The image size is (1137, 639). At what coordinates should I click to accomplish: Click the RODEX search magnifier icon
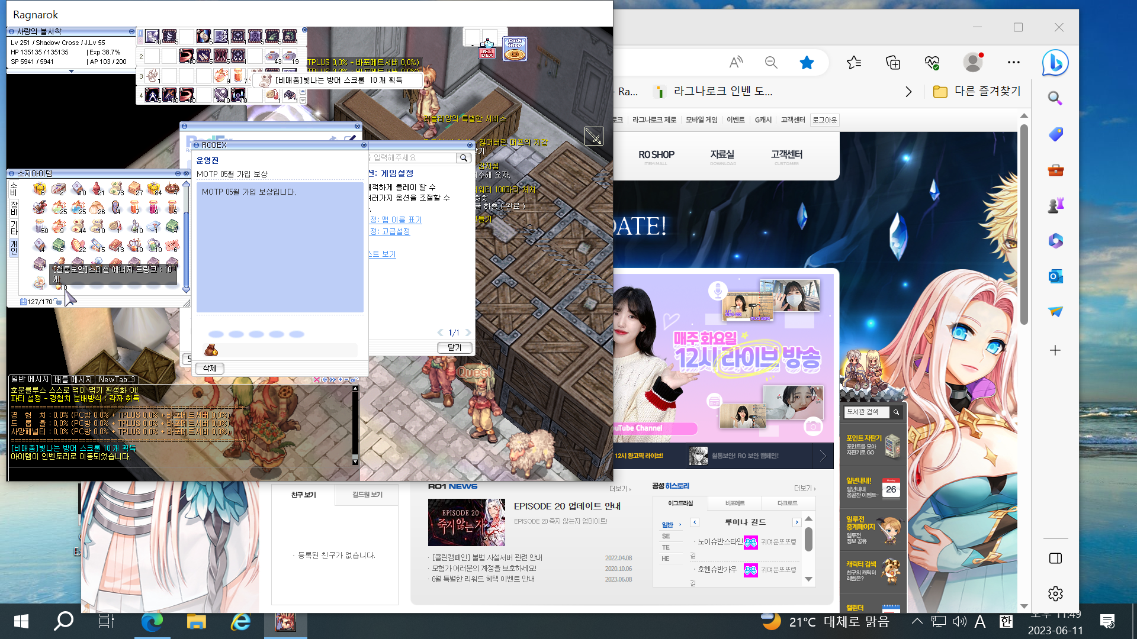pos(464,158)
